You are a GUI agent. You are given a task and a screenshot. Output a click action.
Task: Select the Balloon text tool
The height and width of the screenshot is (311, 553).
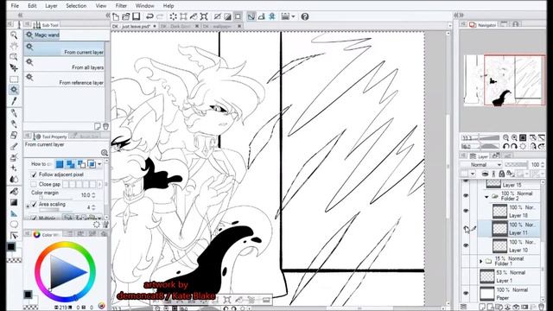coord(14,225)
